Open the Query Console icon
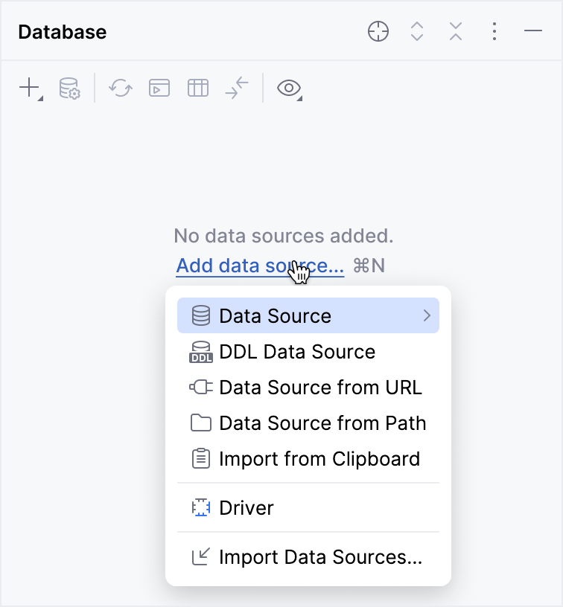563x607 pixels. pyautogui.click(x=159, y=89)
